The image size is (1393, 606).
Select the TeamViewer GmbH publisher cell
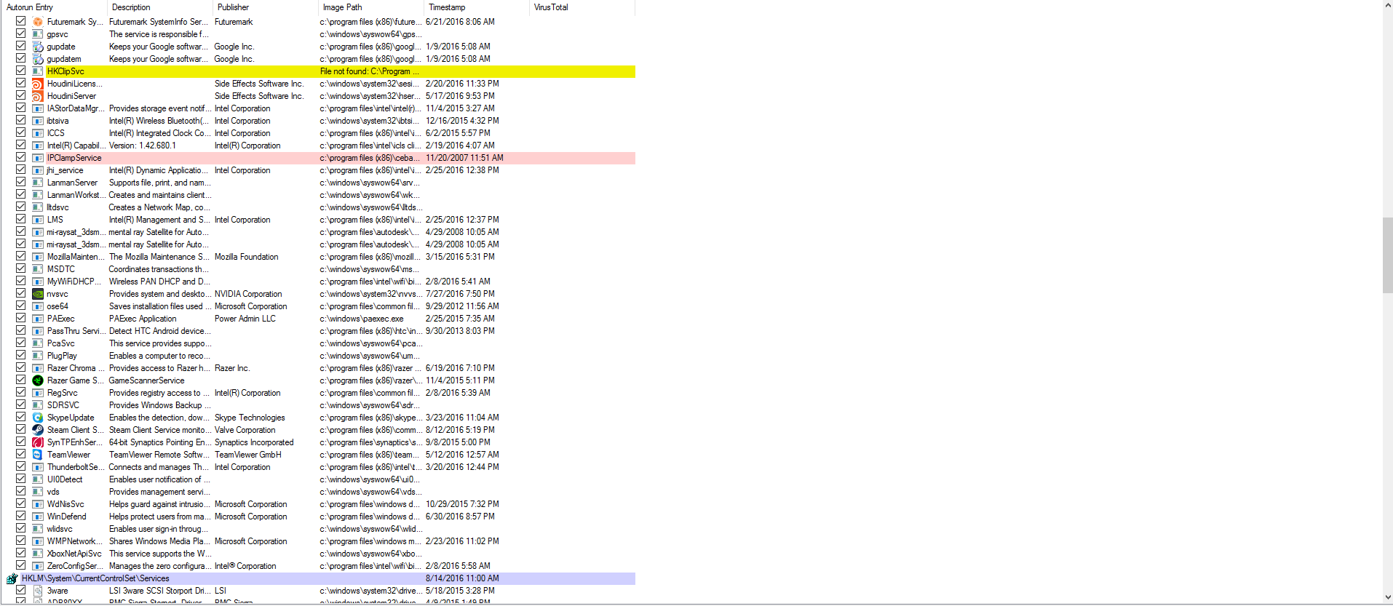[248, 455]
